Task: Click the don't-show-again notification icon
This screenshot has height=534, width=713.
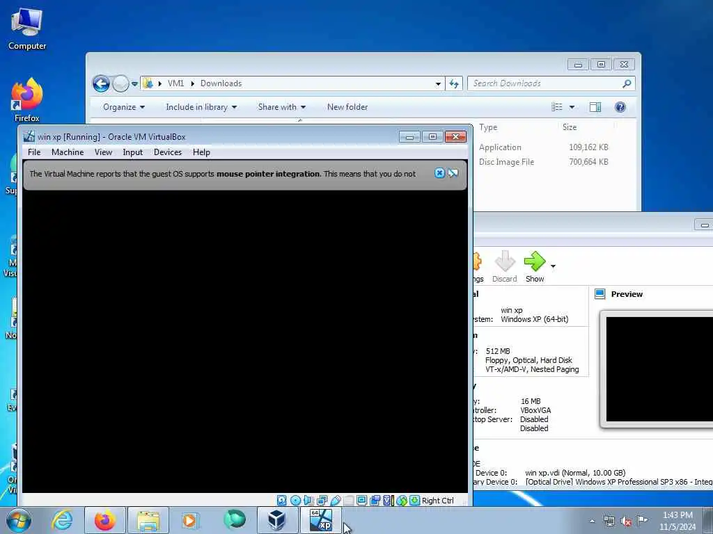Action: tap(453, 173)
